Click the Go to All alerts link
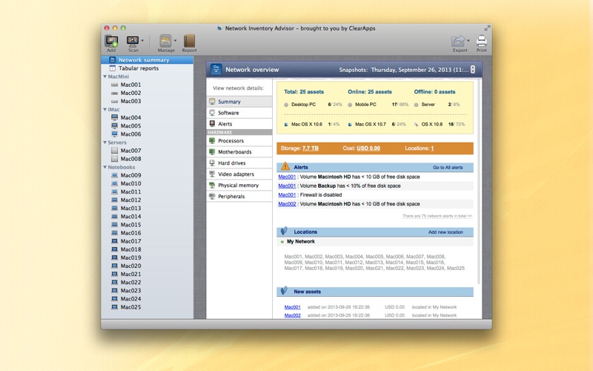Image resolution: width=593 pixels, height=371 pixels. [448, 168]
